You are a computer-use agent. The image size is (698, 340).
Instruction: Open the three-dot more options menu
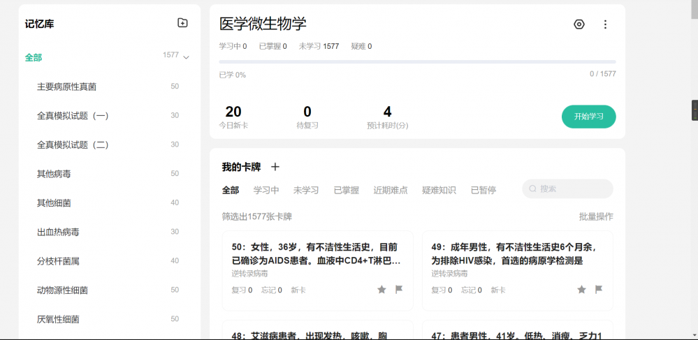click(605, 24)
